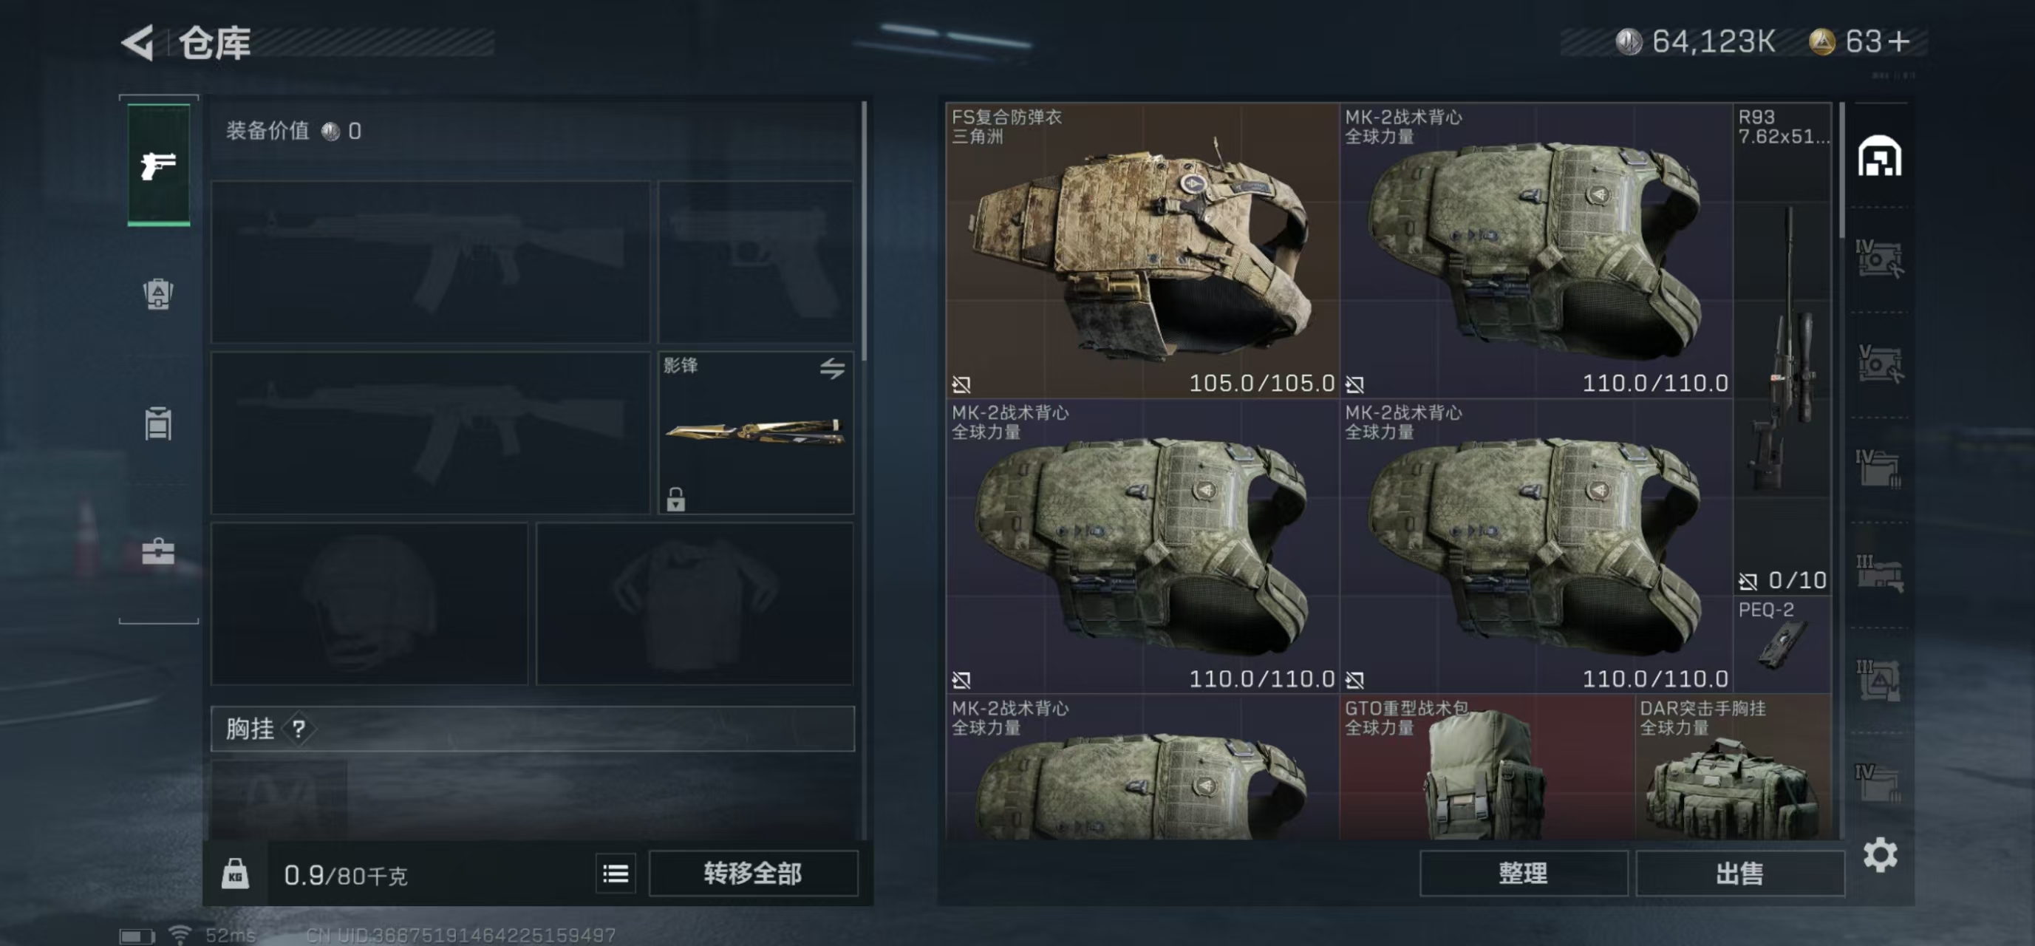Select the FS复合防弹衣 armor item
Viewport: 2035px width, 946px height.
point(1142,250)
